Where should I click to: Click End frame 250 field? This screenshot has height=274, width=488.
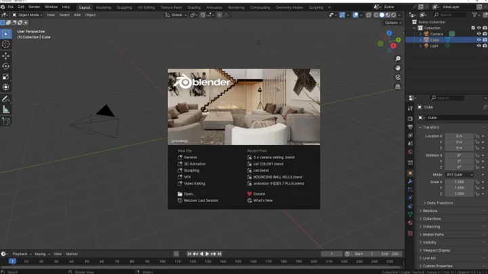[x=390, y=254]
